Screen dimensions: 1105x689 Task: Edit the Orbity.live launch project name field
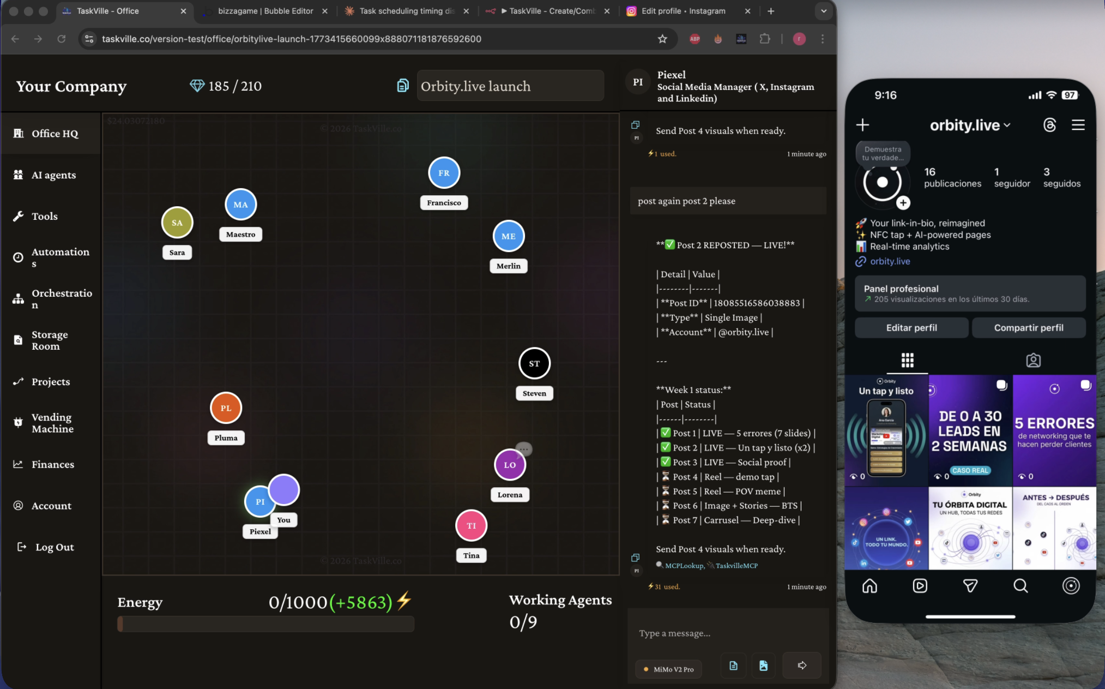tap(510, 86)
